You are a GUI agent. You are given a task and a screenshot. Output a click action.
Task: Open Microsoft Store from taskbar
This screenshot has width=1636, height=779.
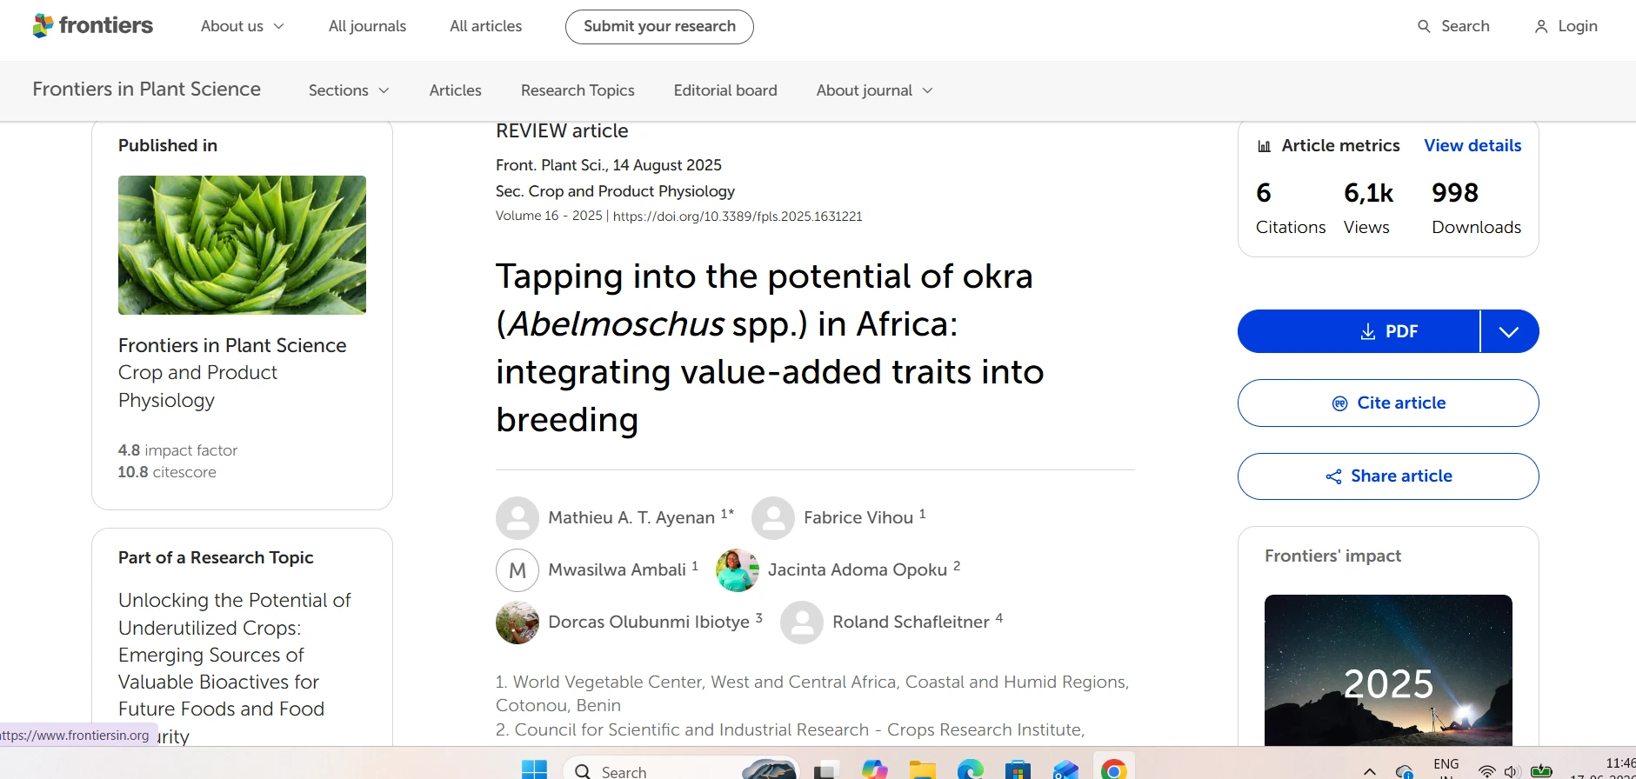(x=1018, y=769)
